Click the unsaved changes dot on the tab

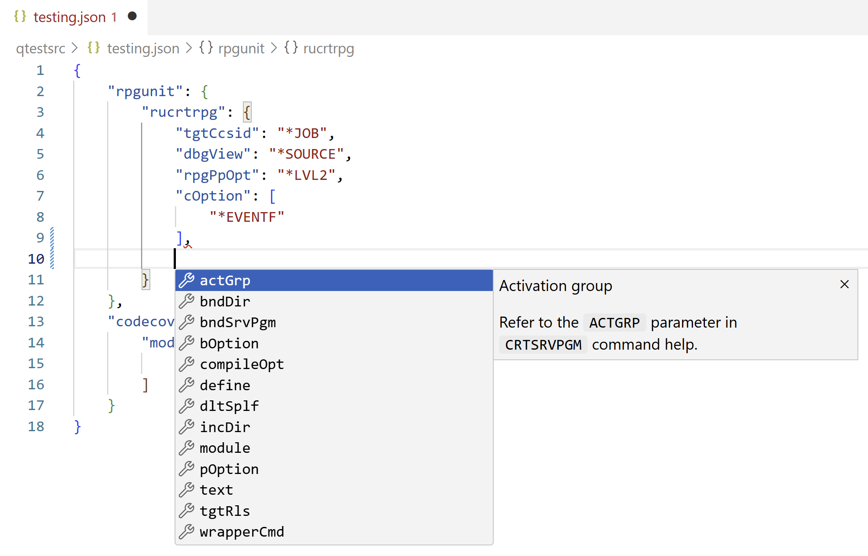click(x=132, y=16)
